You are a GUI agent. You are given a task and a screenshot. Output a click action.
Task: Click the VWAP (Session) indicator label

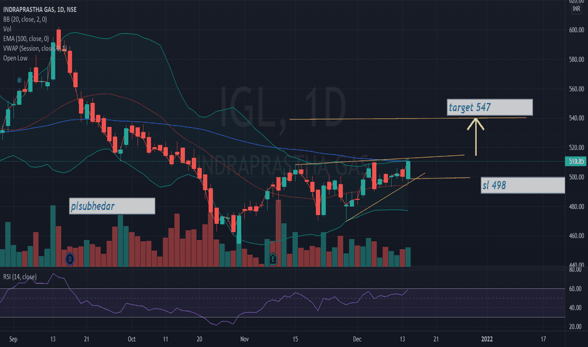(x=35, y=49)
